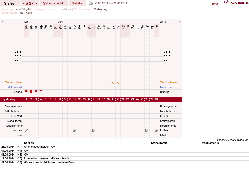Click the left 36.7 temperature axis label
This screenshot has height=173, width=249.
pyautogui.click(x=18, y=47)
